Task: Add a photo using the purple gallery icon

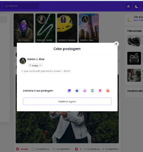Action: [69, 91]
